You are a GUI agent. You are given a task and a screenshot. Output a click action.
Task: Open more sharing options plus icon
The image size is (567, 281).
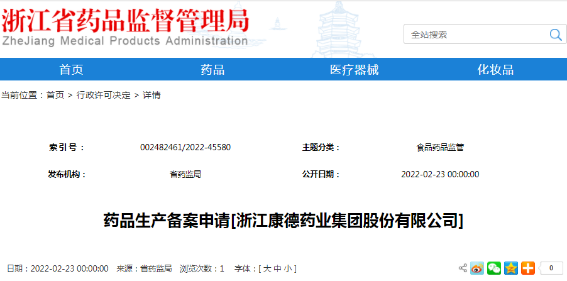click(528, 268)
